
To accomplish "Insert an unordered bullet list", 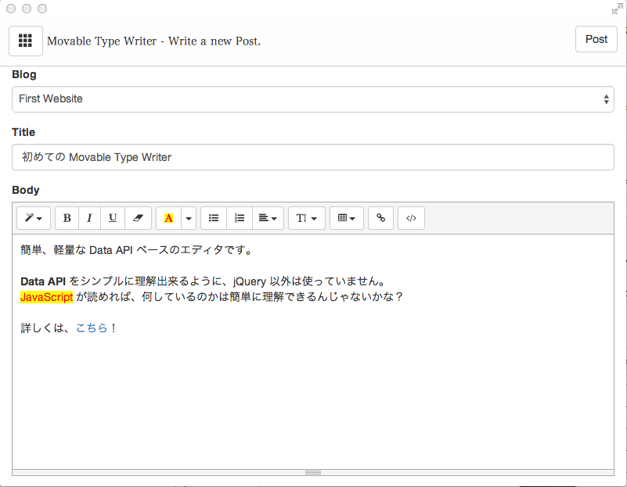I will (214, 218).
